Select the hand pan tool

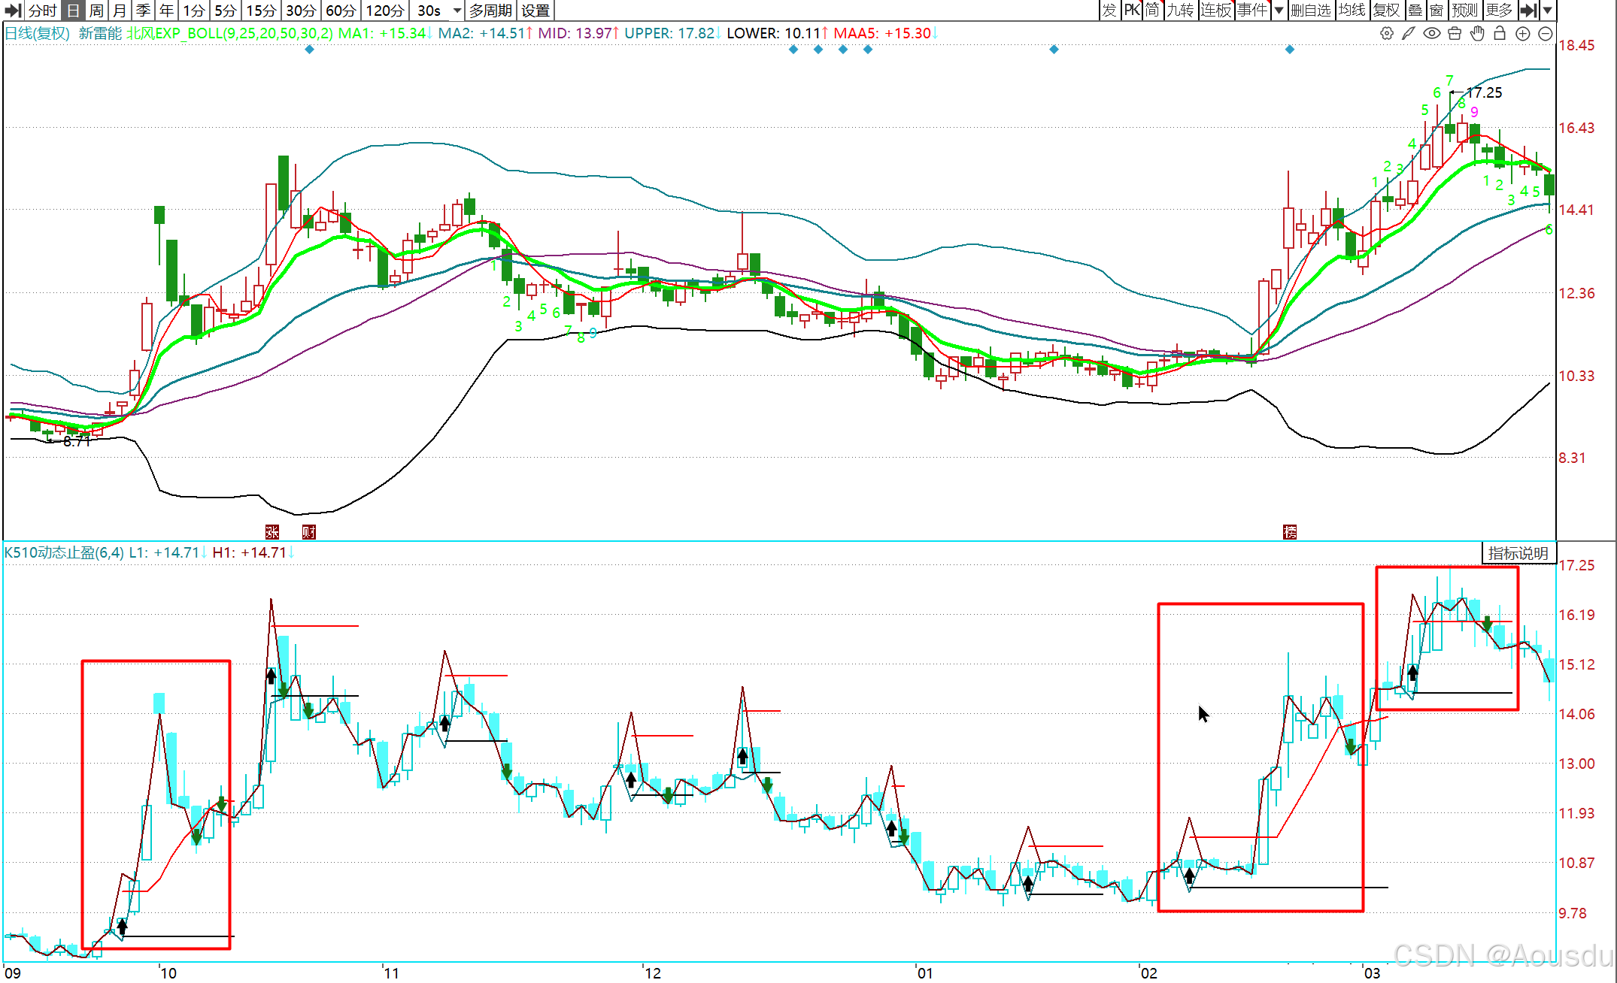pyautogui.click(x=1477, y=33)
